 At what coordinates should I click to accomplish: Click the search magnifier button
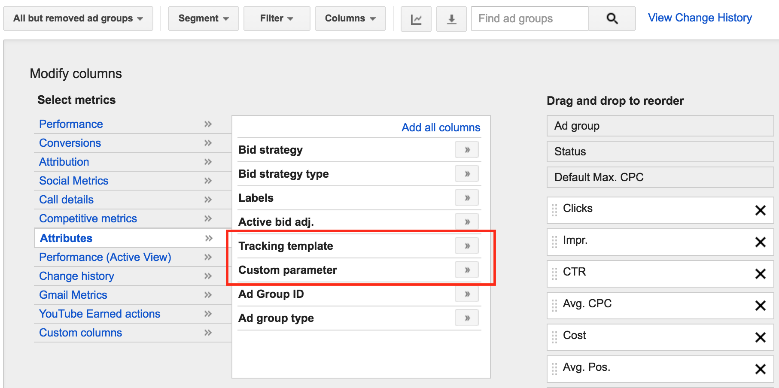pyautogui.click(x=612, y=18)
